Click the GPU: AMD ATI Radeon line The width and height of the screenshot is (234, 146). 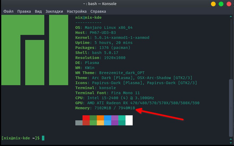(137, 103)
